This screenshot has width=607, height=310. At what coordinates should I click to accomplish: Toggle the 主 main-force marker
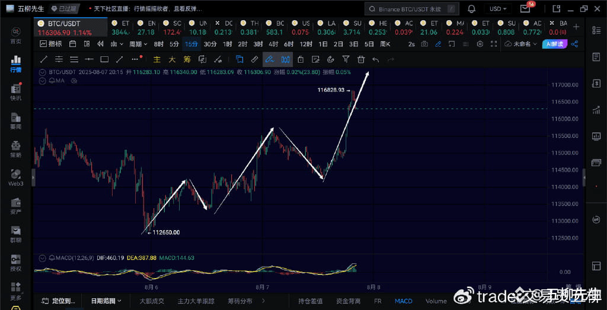click(x=156, y=60)
